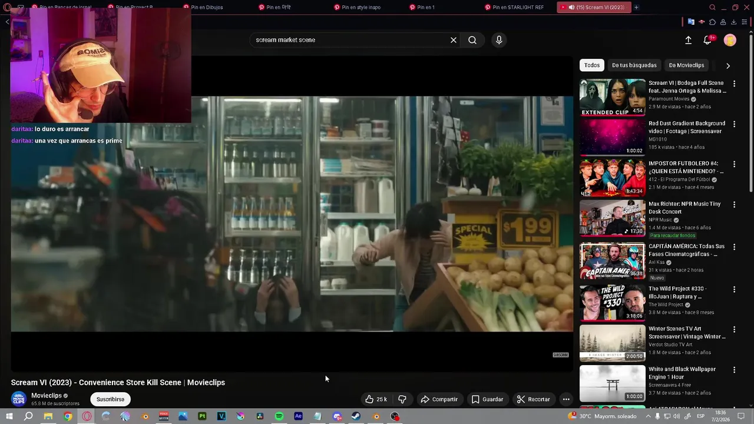Open new browser tab with plus

coord(636,7)
